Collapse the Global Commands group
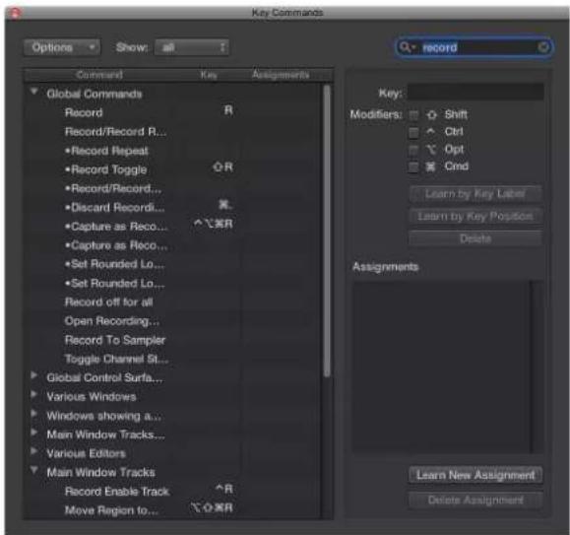Screen dimensions: 570x535 click(34, 92)
